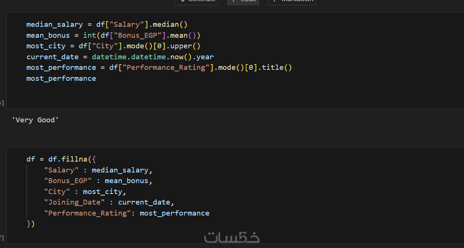Click the most_performance = df["Performance_Rating"] line
The image size is (464, 248).
[159, 68]
